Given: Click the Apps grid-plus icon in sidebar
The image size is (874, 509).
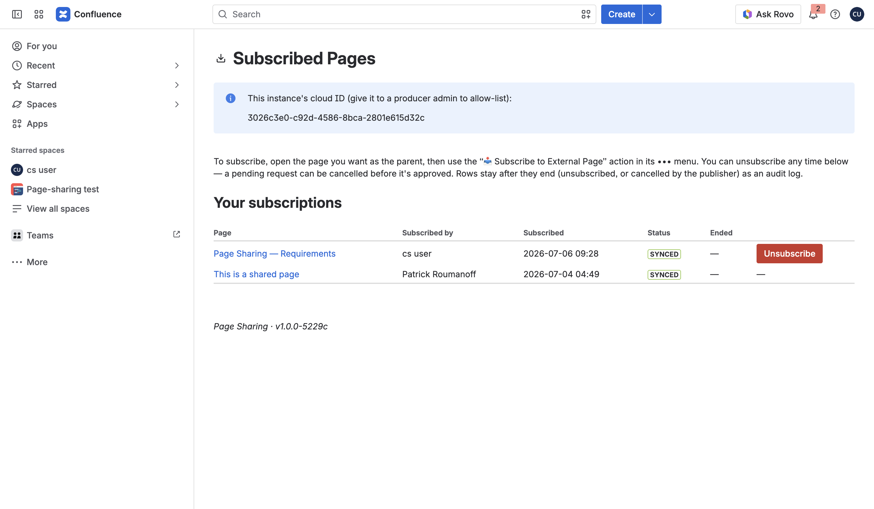Looking at the screenshot, I should point(17,124).
